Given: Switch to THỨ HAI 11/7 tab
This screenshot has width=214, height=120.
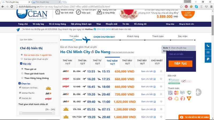Looking at the screenshot, I should tap(68, 62).
